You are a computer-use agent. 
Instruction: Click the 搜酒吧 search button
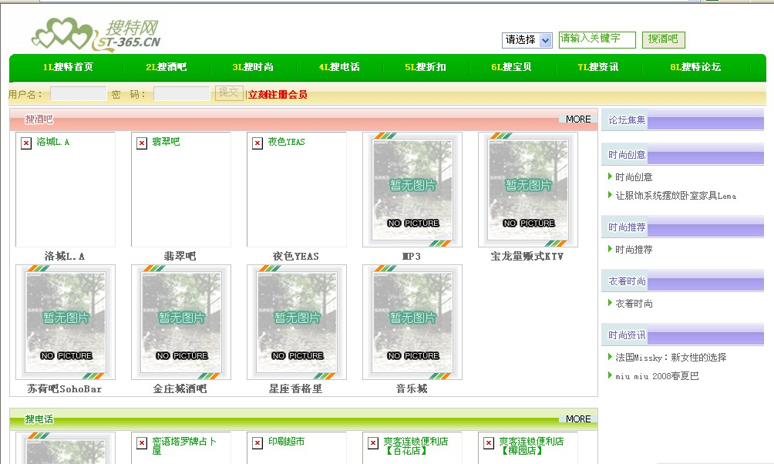663,39
